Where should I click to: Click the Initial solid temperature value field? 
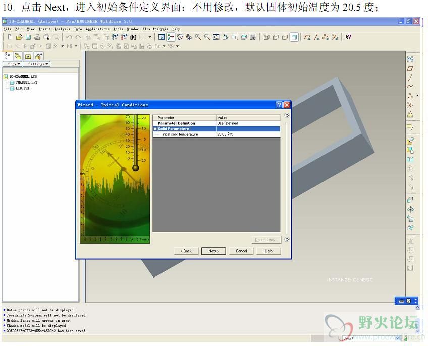pyautogui.click(x=248, y=134)
